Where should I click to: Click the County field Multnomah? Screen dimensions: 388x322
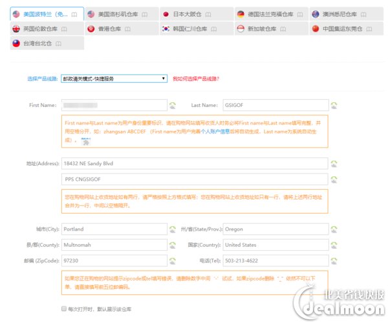click(x=114, y=245)
